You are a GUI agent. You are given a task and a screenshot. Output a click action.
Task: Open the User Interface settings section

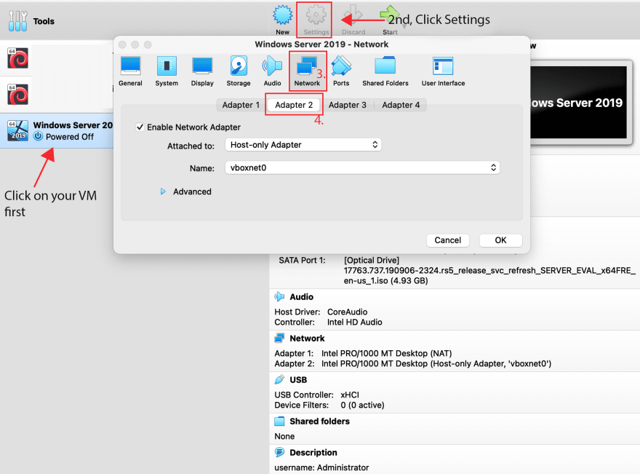click(443, 71)
